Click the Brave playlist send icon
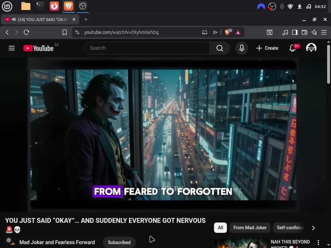 coord(215,32)
